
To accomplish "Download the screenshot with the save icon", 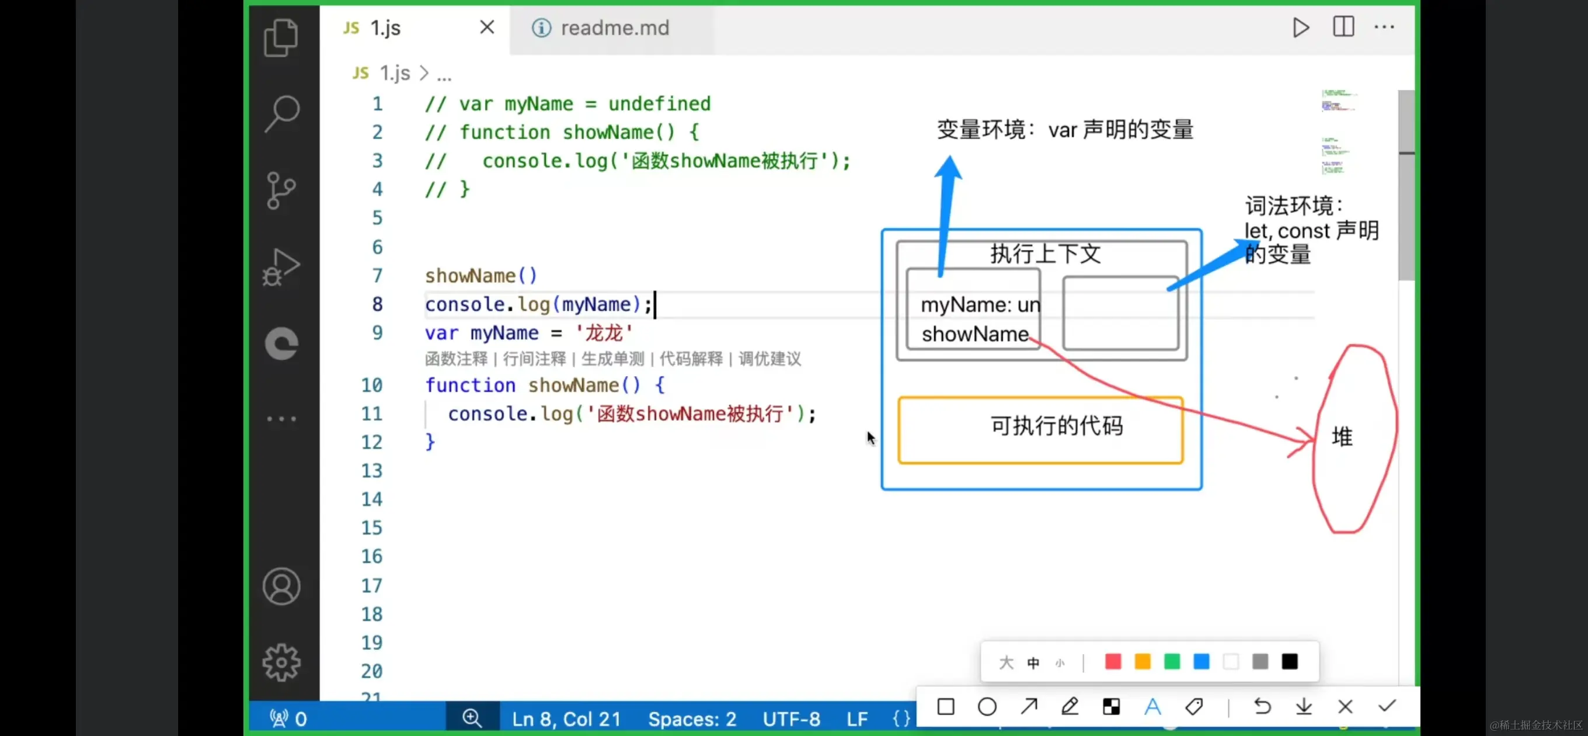I will pyautogui.click(x=1303, y=706).
